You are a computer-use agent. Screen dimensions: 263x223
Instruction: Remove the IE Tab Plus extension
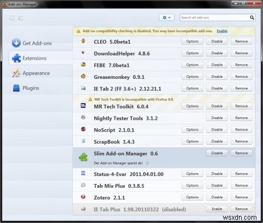(241, 209)
